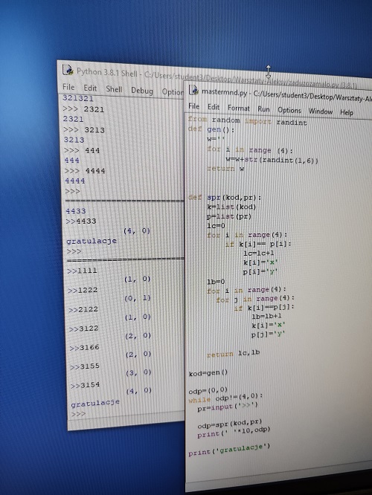Open Help menu in mastermnd.py editor

347,112
